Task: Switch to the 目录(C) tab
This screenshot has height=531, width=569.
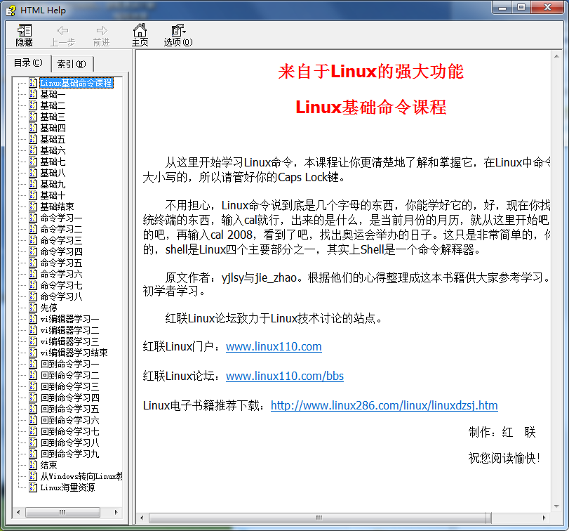Action: click(28, 63)
